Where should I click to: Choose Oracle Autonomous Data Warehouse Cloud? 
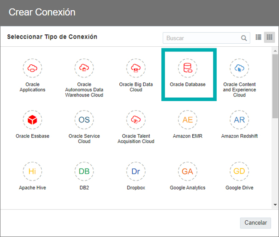[84, 68]
